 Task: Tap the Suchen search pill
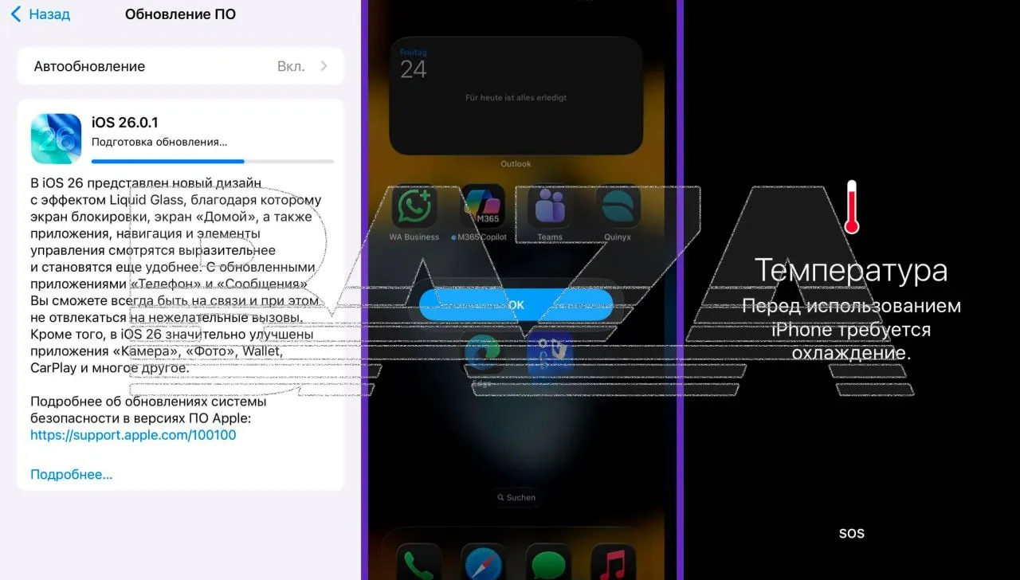coord(516,497)
